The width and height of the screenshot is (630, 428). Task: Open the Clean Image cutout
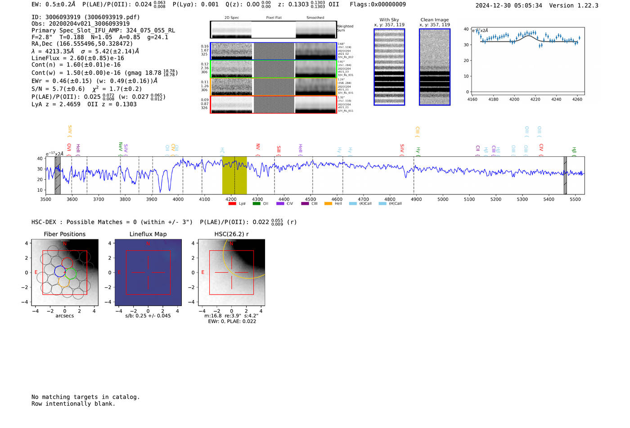(435, 67)
